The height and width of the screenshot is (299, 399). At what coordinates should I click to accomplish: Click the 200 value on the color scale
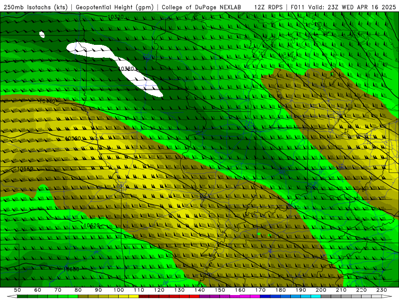(321, 290)
